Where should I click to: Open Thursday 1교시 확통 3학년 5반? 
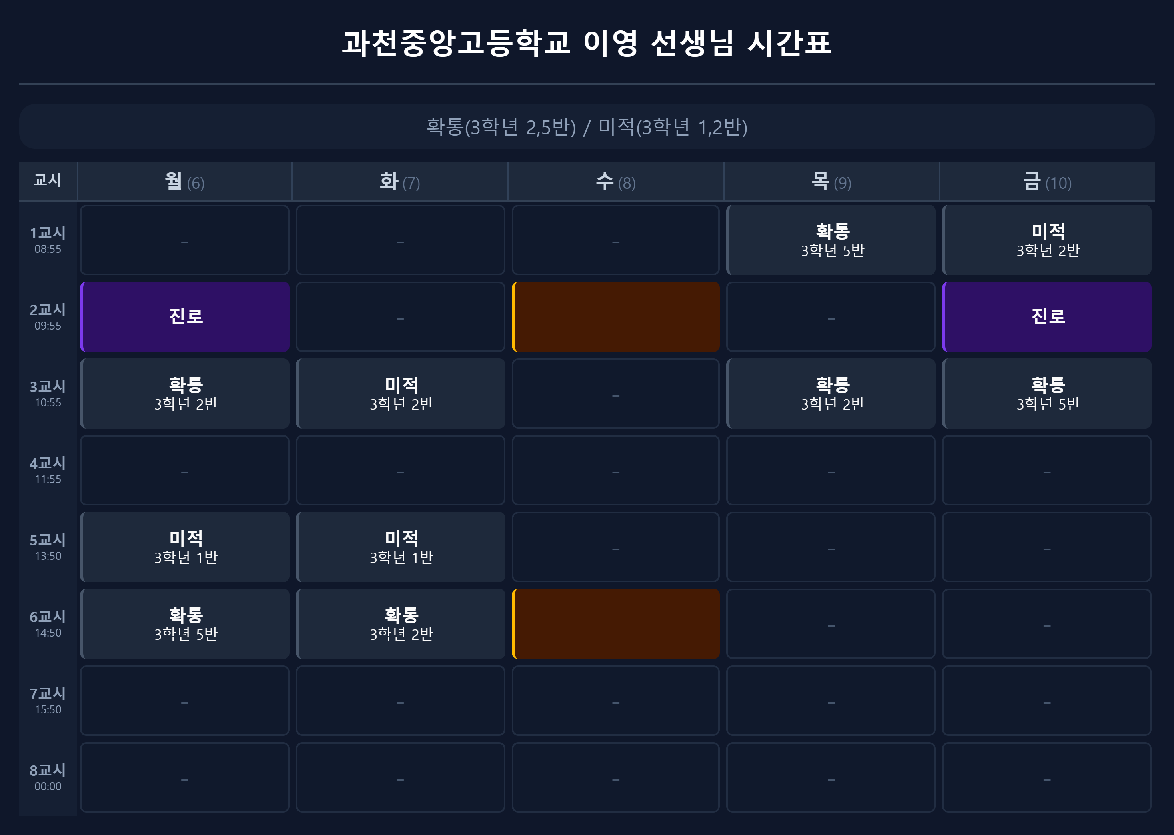831,240
